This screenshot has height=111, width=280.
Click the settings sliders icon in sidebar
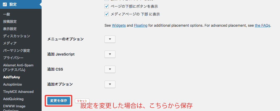[x=5, y=4]
